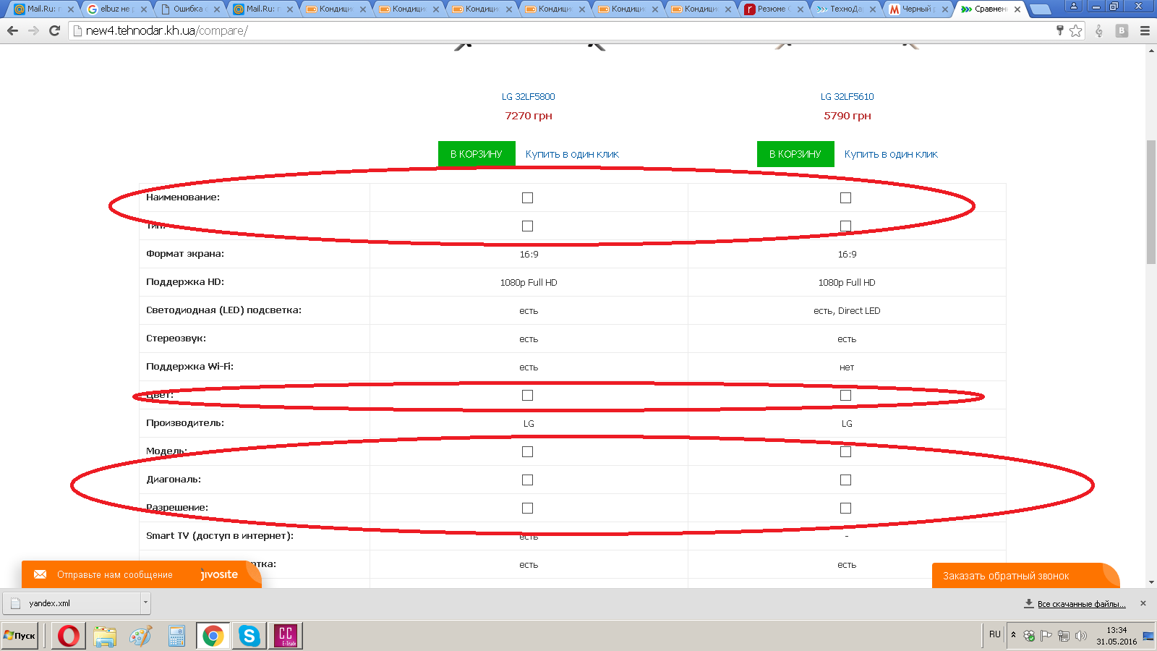Image resolution: width=1157 pixels, height=651 pixels.
Task: Tick the Диагональ box for LG 32LF5800
Action: [528, 480]
